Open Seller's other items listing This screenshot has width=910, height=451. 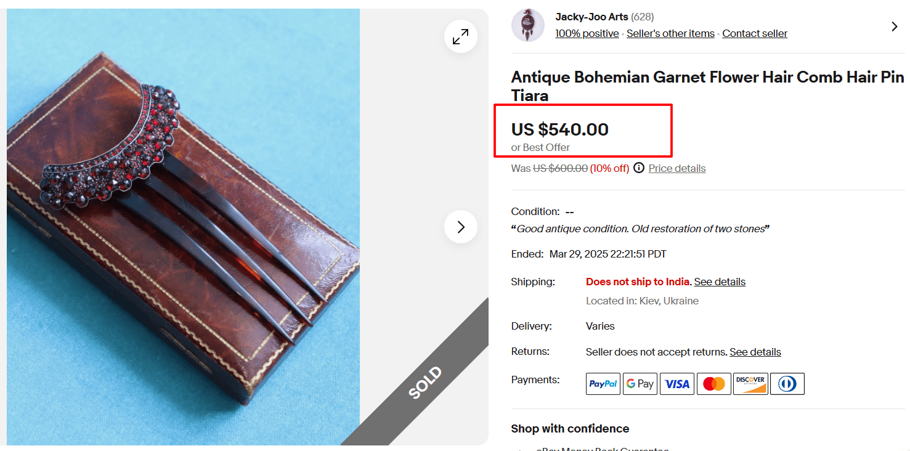[670, 33]
